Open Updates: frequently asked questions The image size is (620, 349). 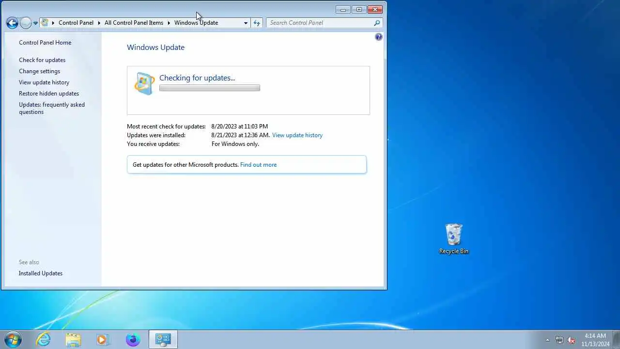52,108
